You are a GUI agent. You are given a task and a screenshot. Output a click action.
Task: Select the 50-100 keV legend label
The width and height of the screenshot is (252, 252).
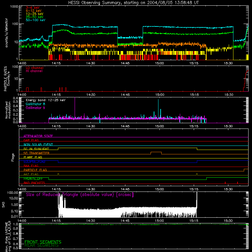point(36,20)
